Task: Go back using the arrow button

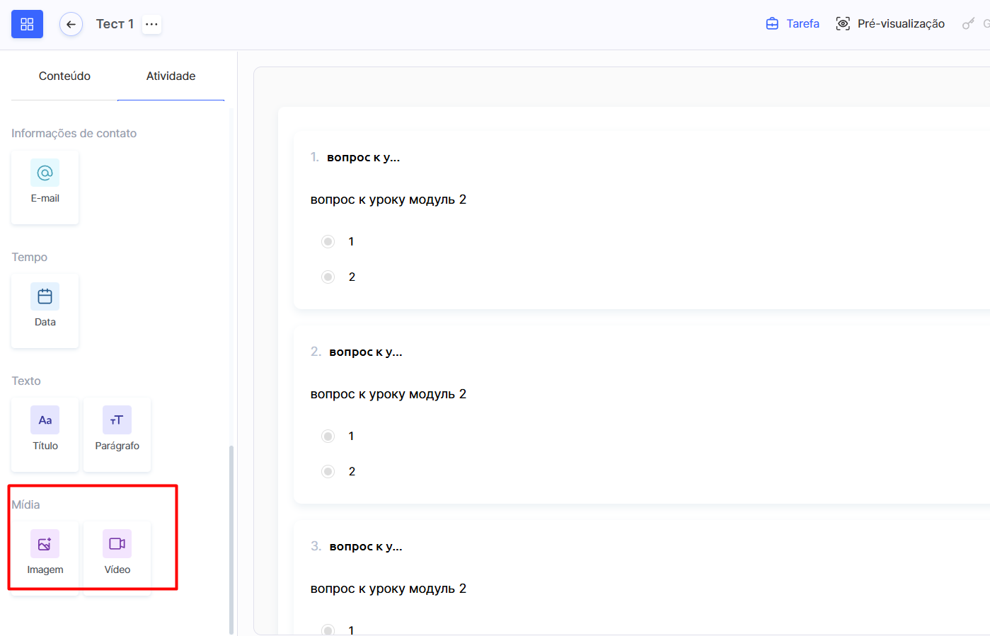Action: tap(71, 24)
